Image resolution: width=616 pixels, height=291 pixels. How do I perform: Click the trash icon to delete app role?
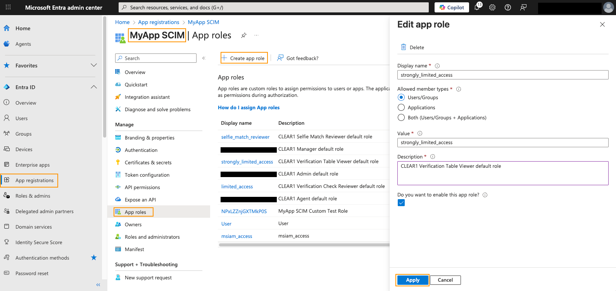[x=403, y=47]
